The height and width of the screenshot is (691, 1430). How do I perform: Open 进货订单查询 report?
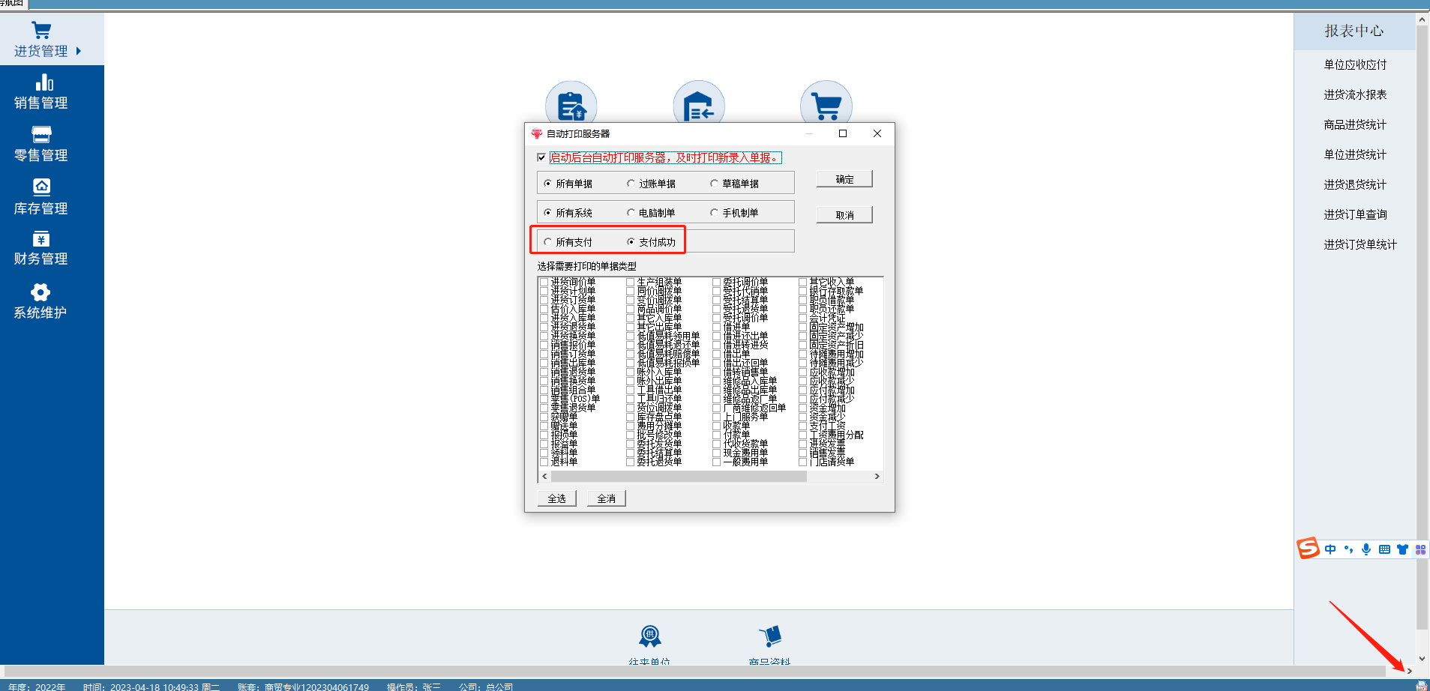(1355, 214)
